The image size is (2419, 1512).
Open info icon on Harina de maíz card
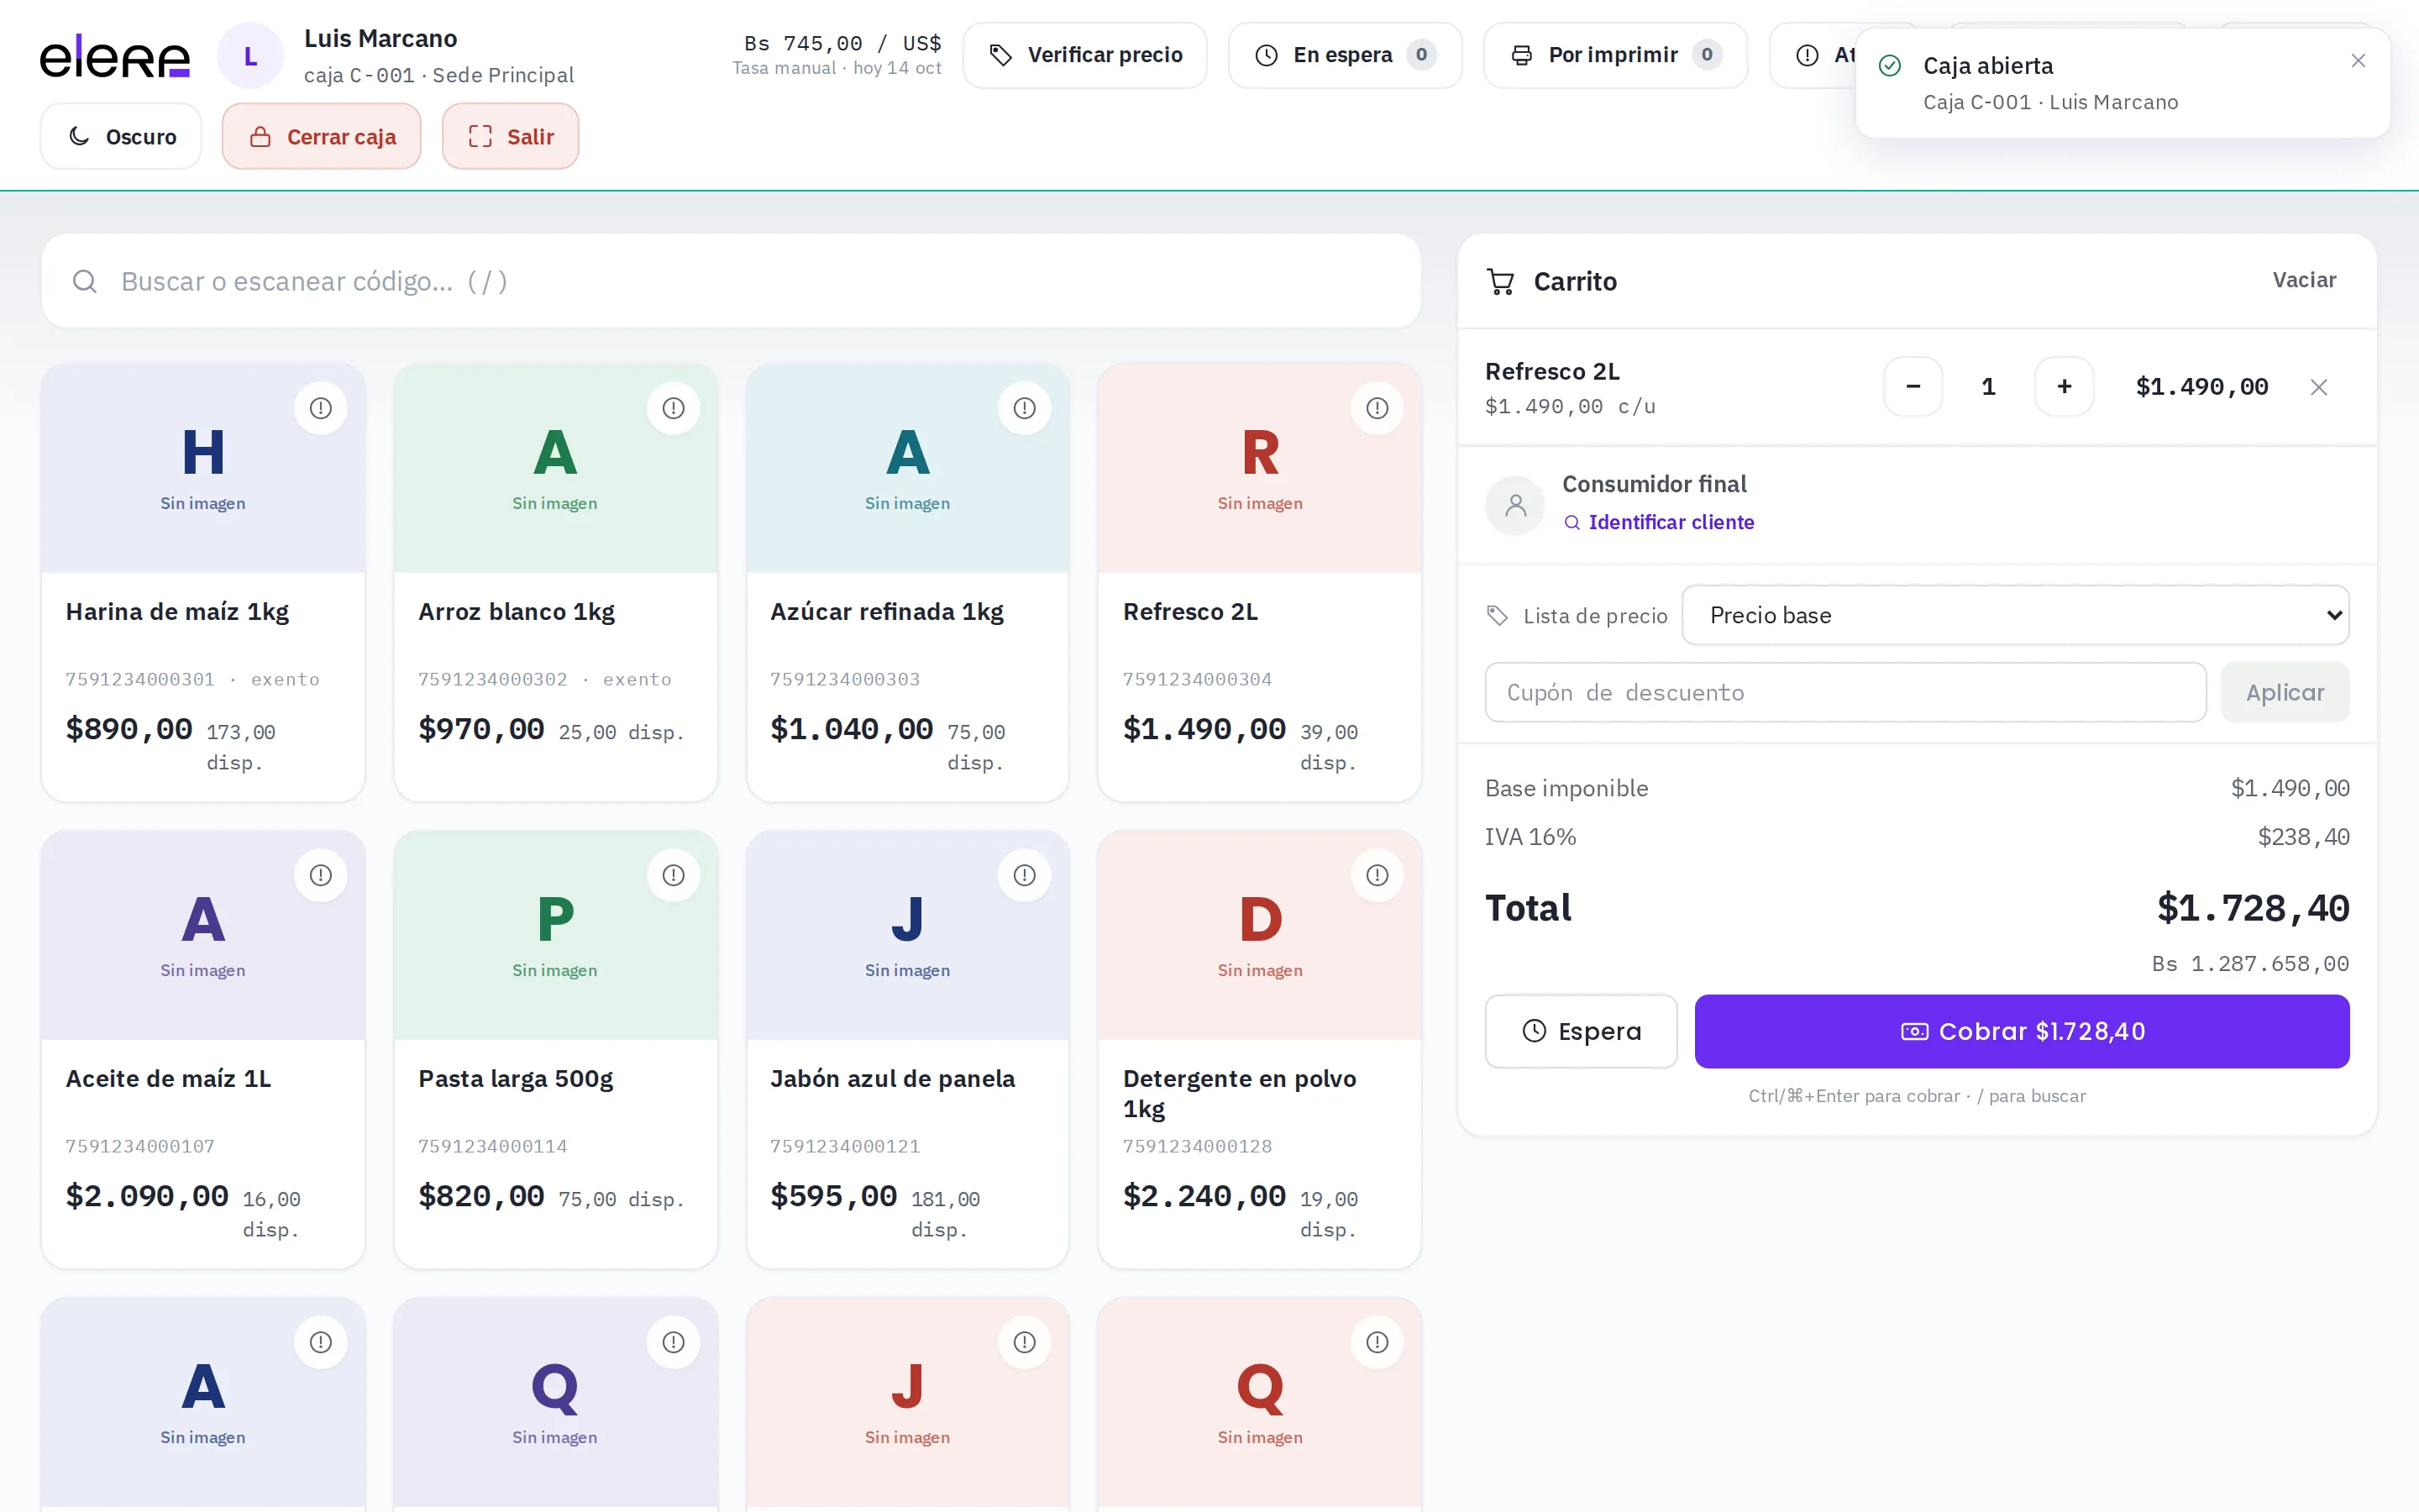[x=321, y=408]
